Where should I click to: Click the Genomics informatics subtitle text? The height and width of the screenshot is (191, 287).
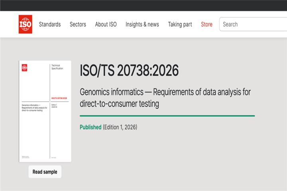tap(165, 98)
